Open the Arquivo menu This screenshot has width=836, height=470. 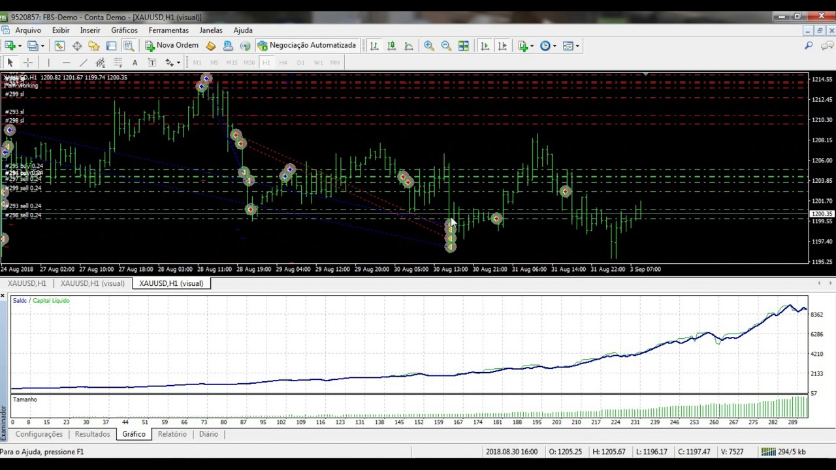28,30
